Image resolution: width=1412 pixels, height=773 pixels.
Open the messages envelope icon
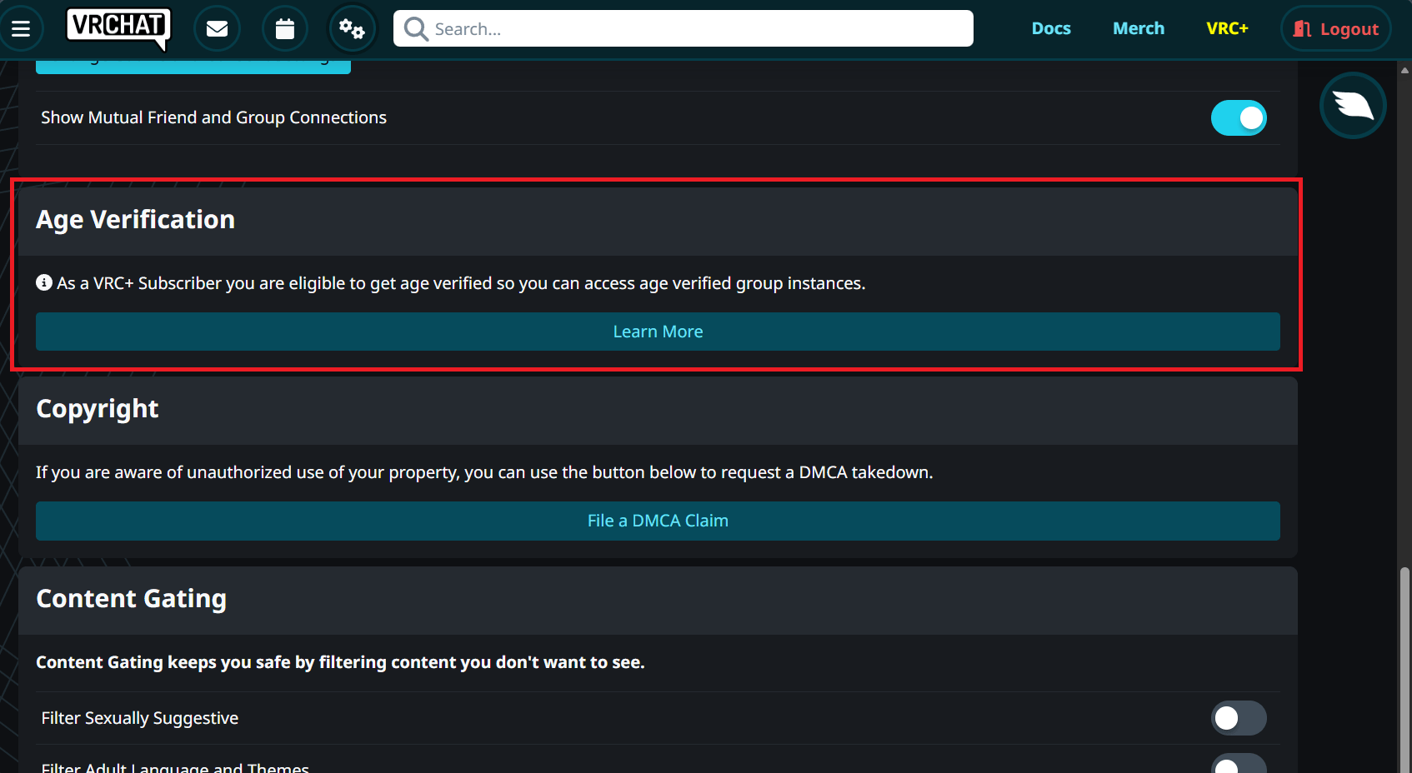click(x=217, y=29)
